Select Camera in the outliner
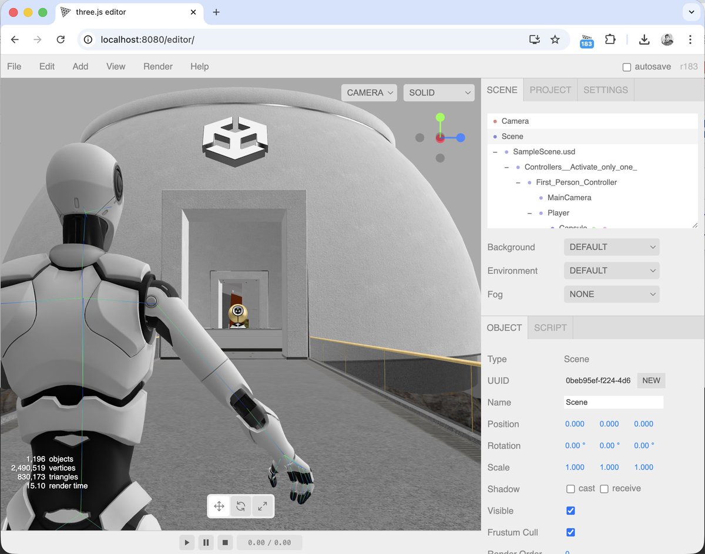Viewport: 705px width, 554px height. click(592, 121)
